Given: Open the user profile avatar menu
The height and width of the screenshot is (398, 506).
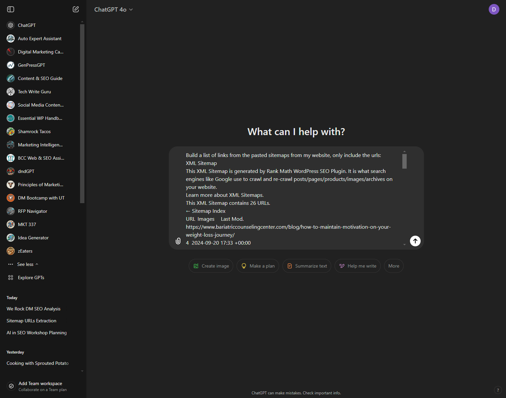Looking at the screenshot, I should (494, 9).
